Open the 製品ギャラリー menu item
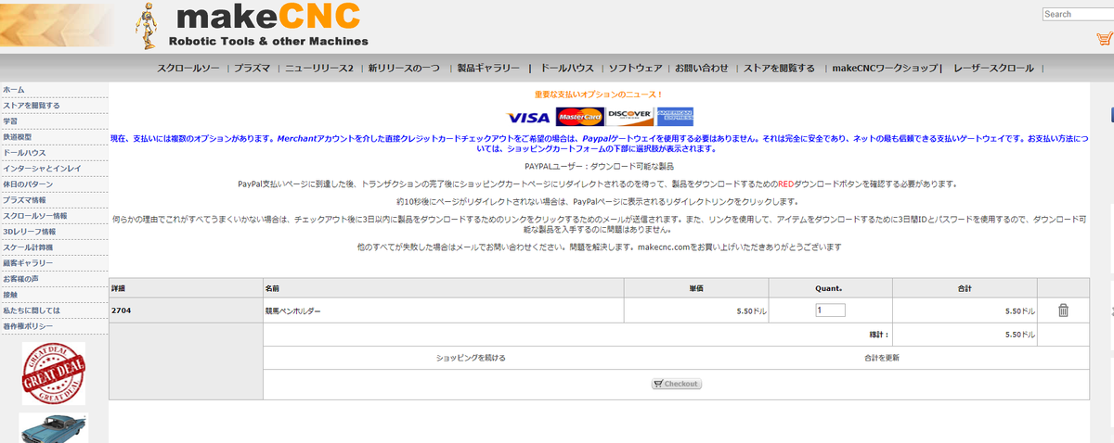The width and height of the screenshot is (1114, 443). pos(489,68)
